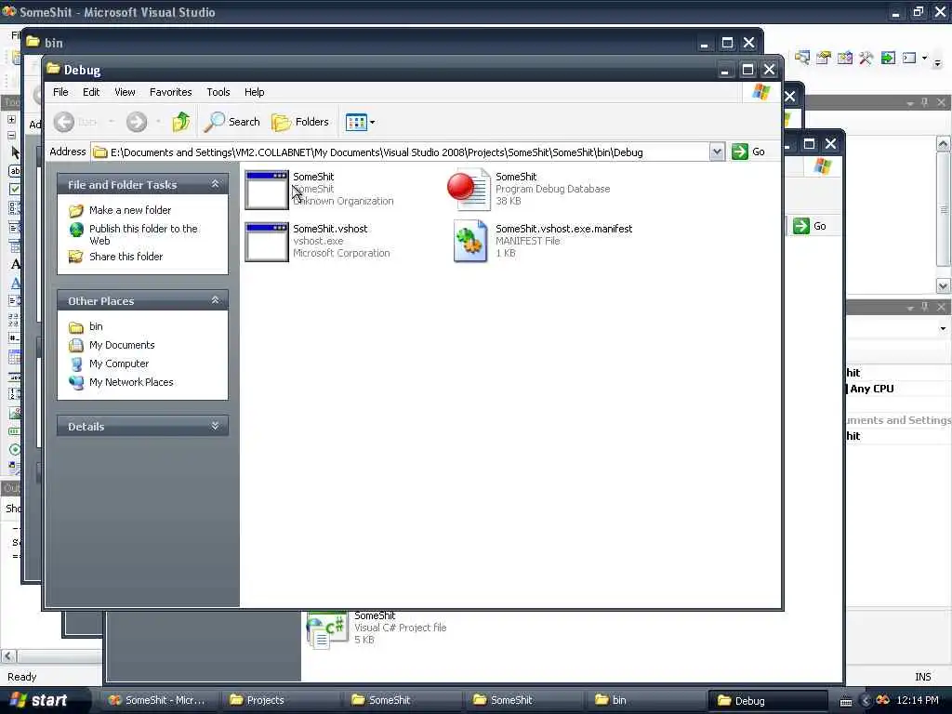Click Go button in the background Explorer window
The image size is (952, 714).
(810, 226)
